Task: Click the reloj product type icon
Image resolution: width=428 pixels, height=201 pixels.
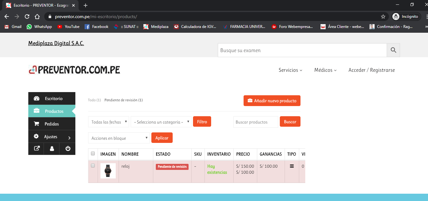Action: pyautogui.click(x=292, y=166)
